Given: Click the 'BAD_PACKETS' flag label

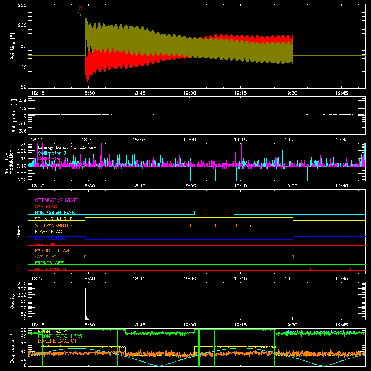Looking at the screenshot, I should [51, 269].
